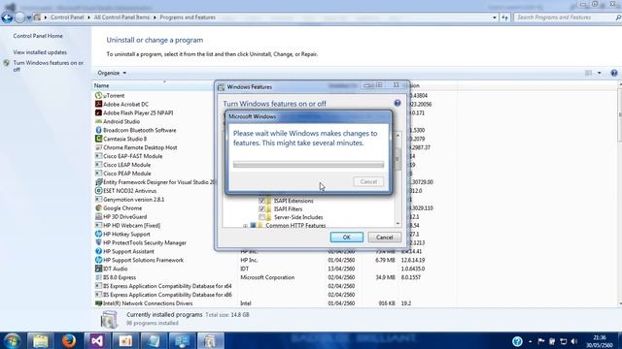622x349 pixels.
Task: Toggle the ISAPI Filters checkbox
Action: [261, 209]
